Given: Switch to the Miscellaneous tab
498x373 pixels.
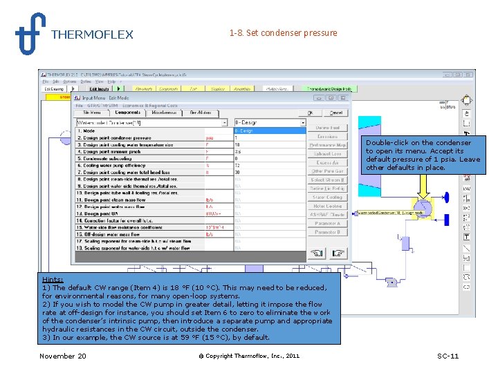Looking at the screenshot, I should pyautogui.click(x=164, y=113).
